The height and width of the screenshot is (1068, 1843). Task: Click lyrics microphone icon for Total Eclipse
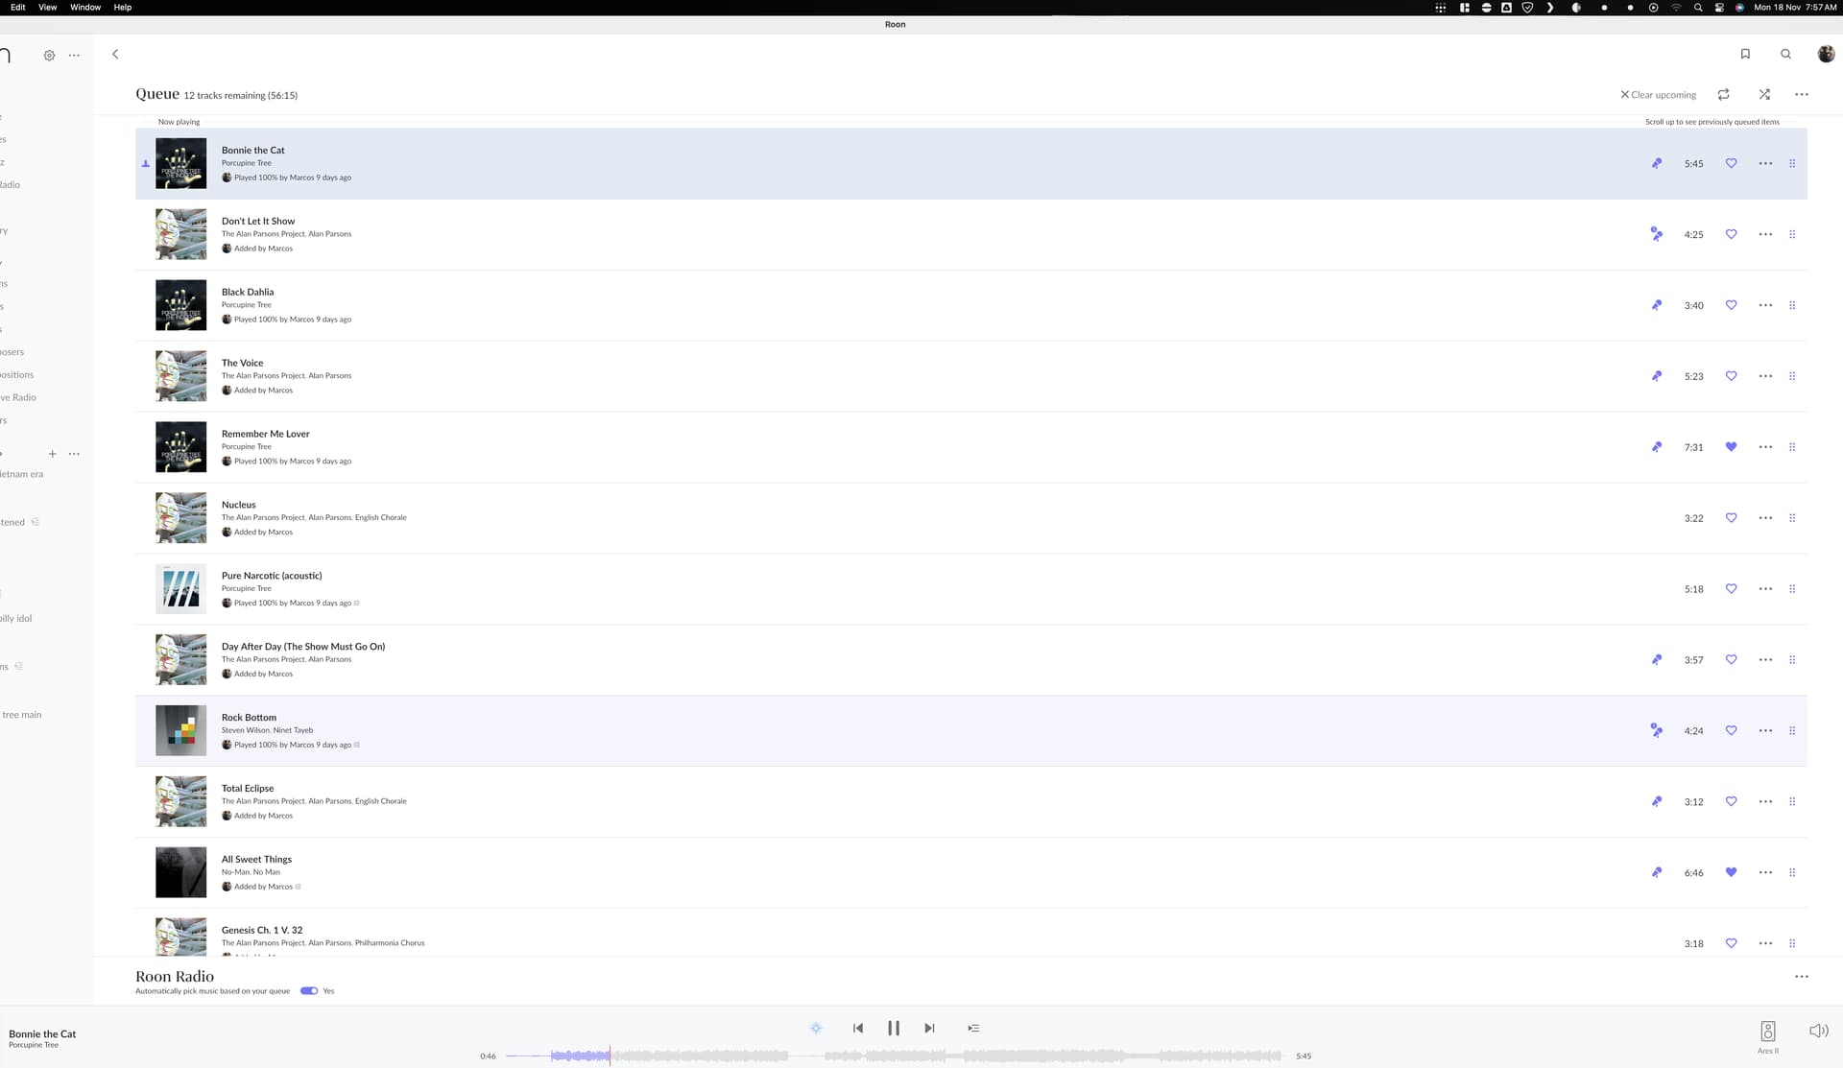tap(1657, 801)
